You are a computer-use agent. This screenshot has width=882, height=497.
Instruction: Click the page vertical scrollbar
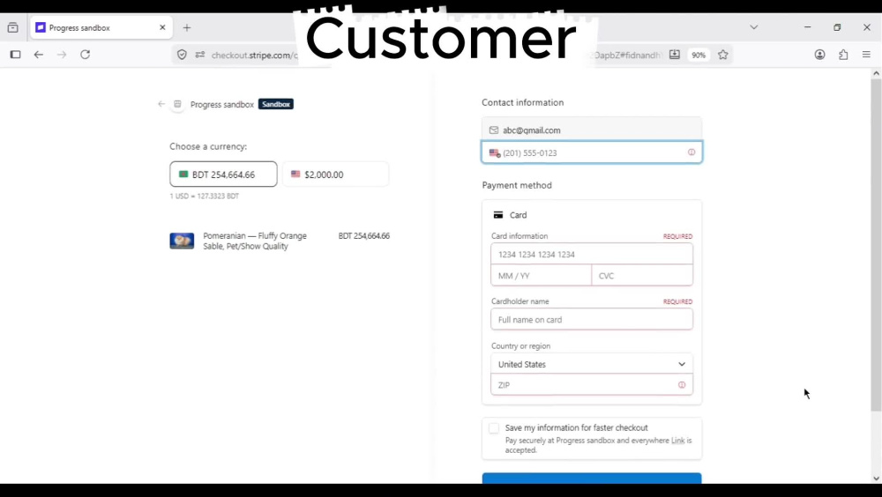tap(876, 245)
